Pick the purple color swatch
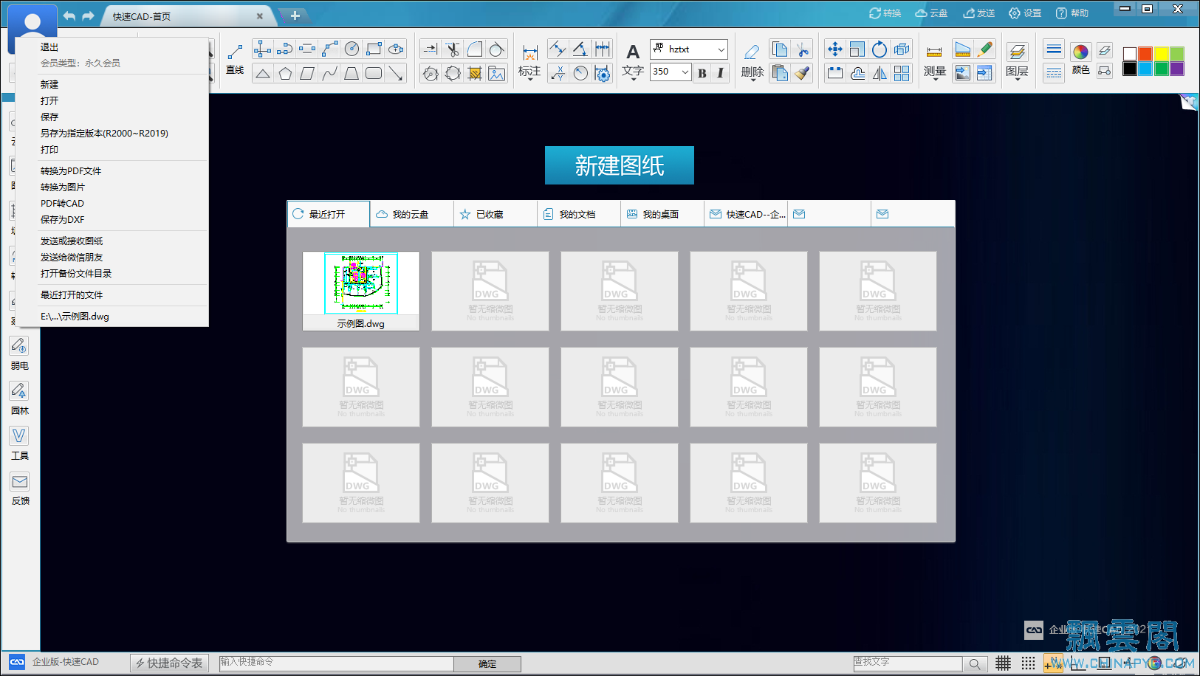Screen dimensions: 1200x676 pyautogui.click(x=1177, y=69)
